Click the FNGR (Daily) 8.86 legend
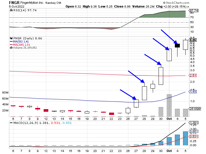Viewport: 206px width, 154px height. [28, 38]
